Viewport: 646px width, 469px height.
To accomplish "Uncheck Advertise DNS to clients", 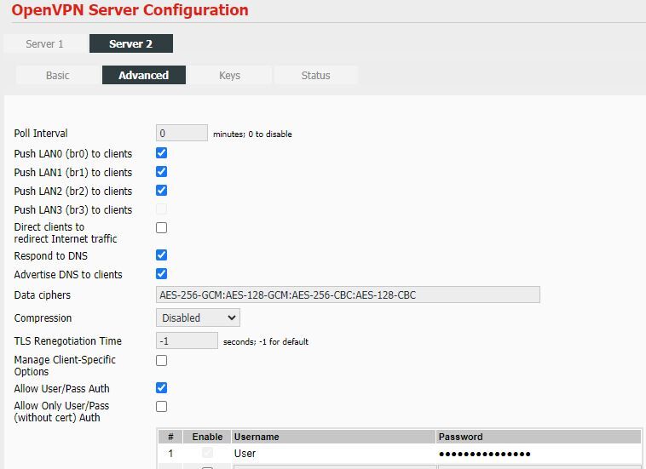I will coord(162,273).
